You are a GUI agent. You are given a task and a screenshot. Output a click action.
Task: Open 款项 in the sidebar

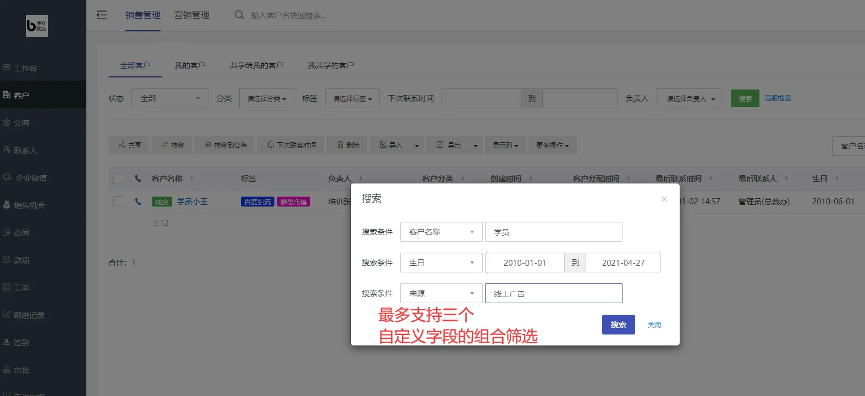click(x=43, y=260)
